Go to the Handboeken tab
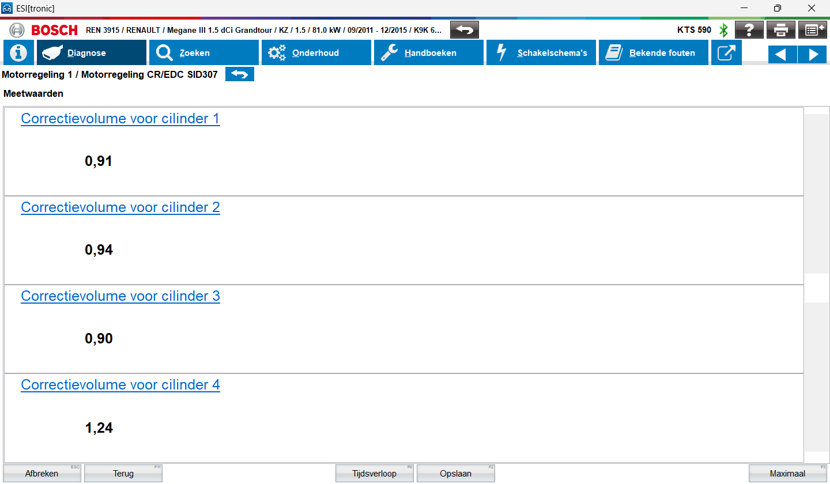 (x=428, y=53)
